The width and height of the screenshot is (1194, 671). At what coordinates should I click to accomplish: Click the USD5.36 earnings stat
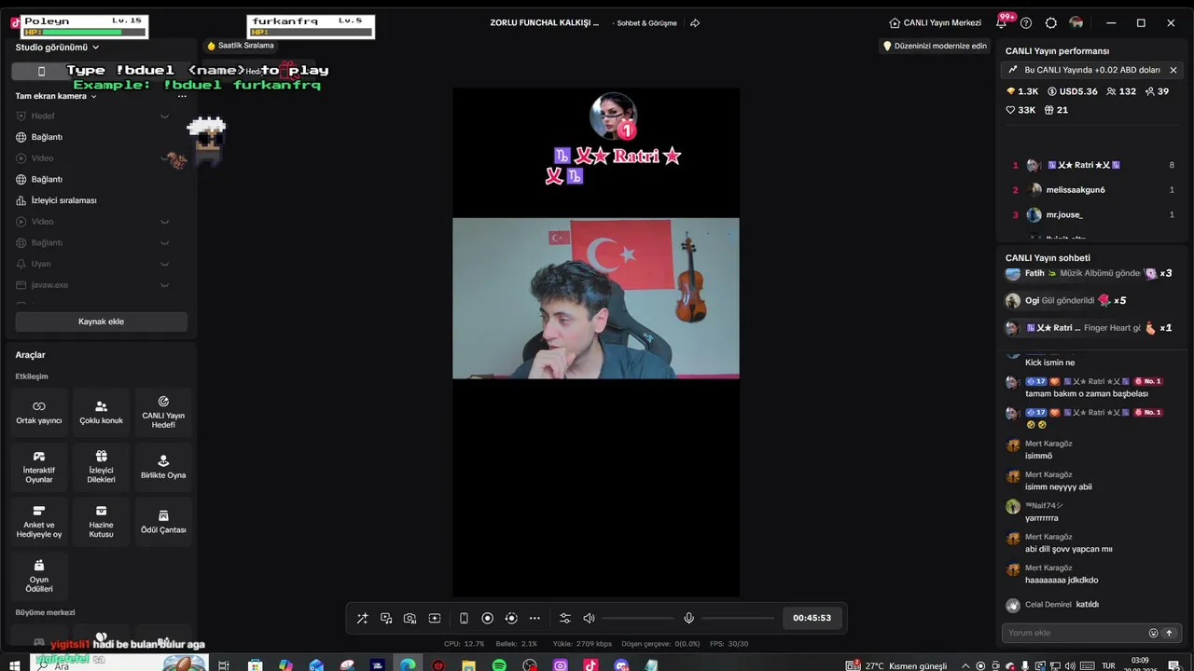pyautogui.click(x=1073, y=91)
